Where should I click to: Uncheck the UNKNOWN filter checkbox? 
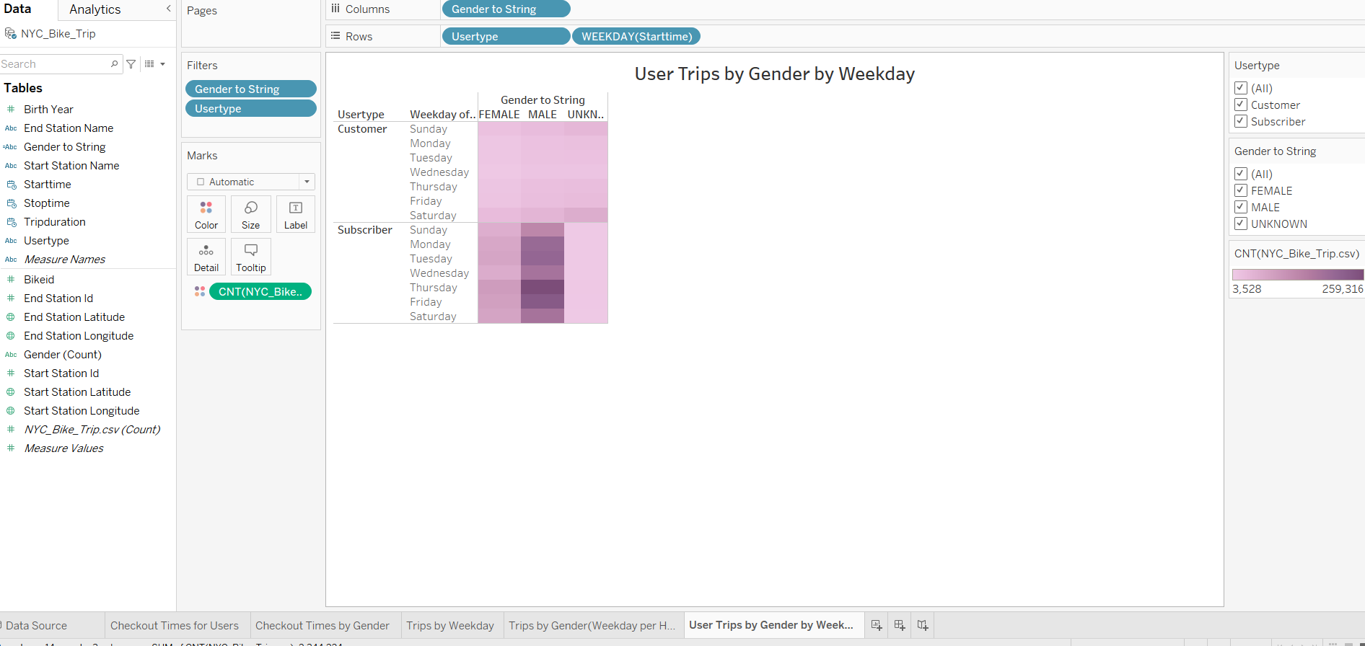pos(1241,224)
